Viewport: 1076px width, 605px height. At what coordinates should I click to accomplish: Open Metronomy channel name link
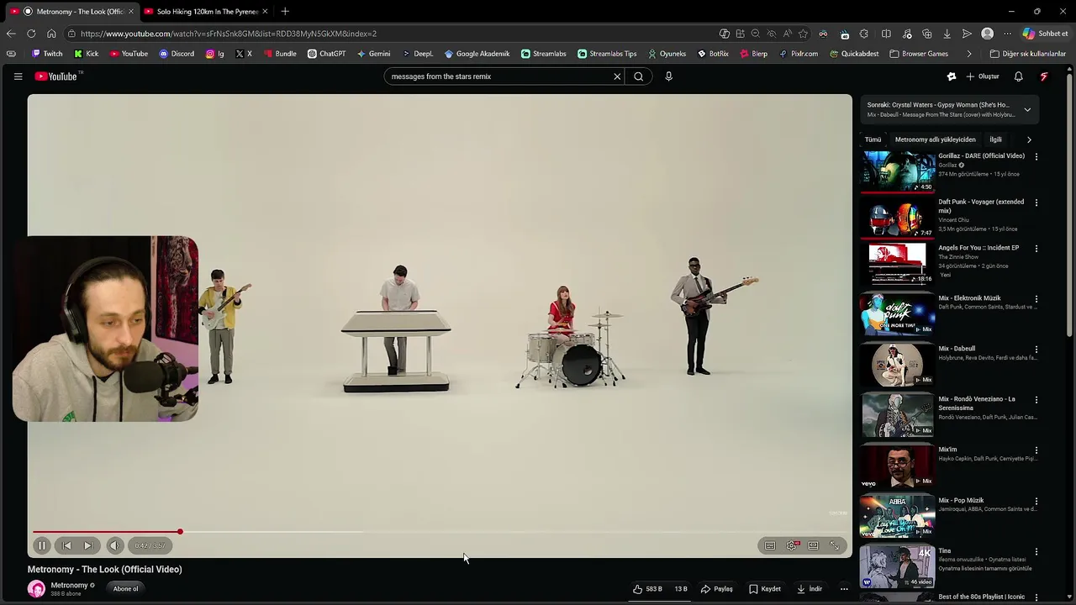[69, 586]
